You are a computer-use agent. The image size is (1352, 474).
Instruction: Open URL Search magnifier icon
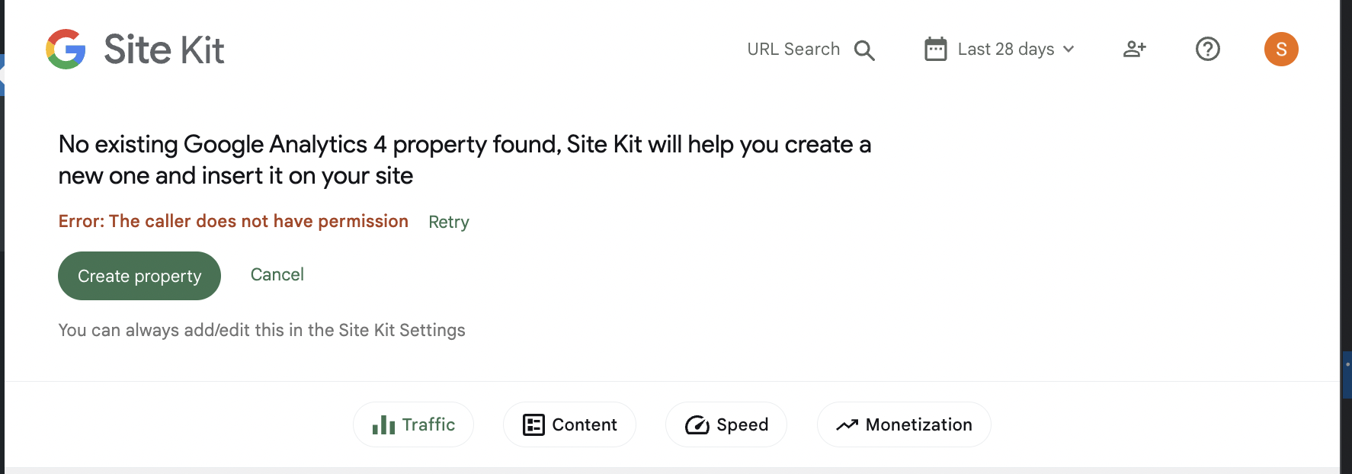click(x=864, y=50)
